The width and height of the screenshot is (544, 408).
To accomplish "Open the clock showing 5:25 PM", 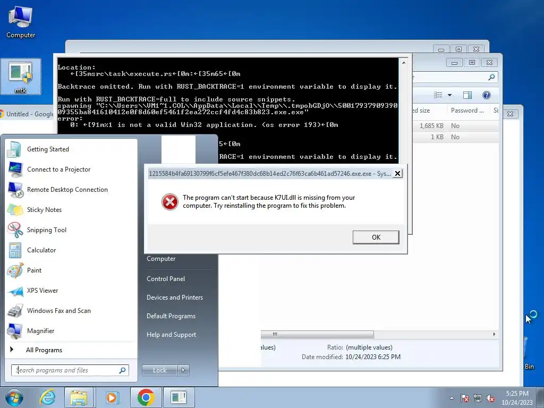I will [517, 398].
